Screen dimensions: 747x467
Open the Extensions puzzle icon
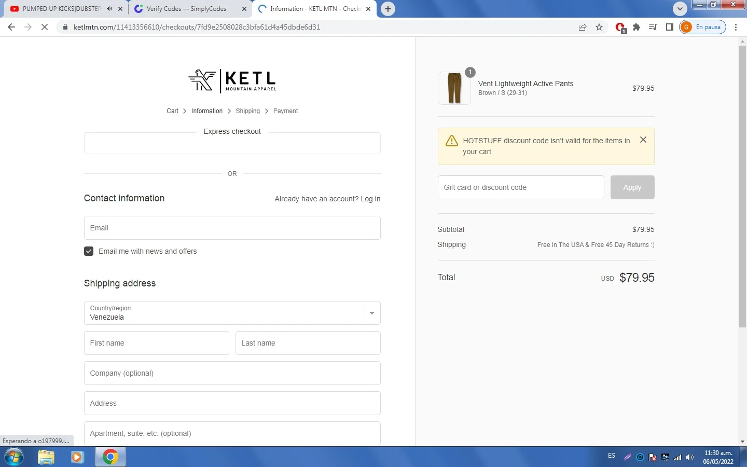coord(637,27)
